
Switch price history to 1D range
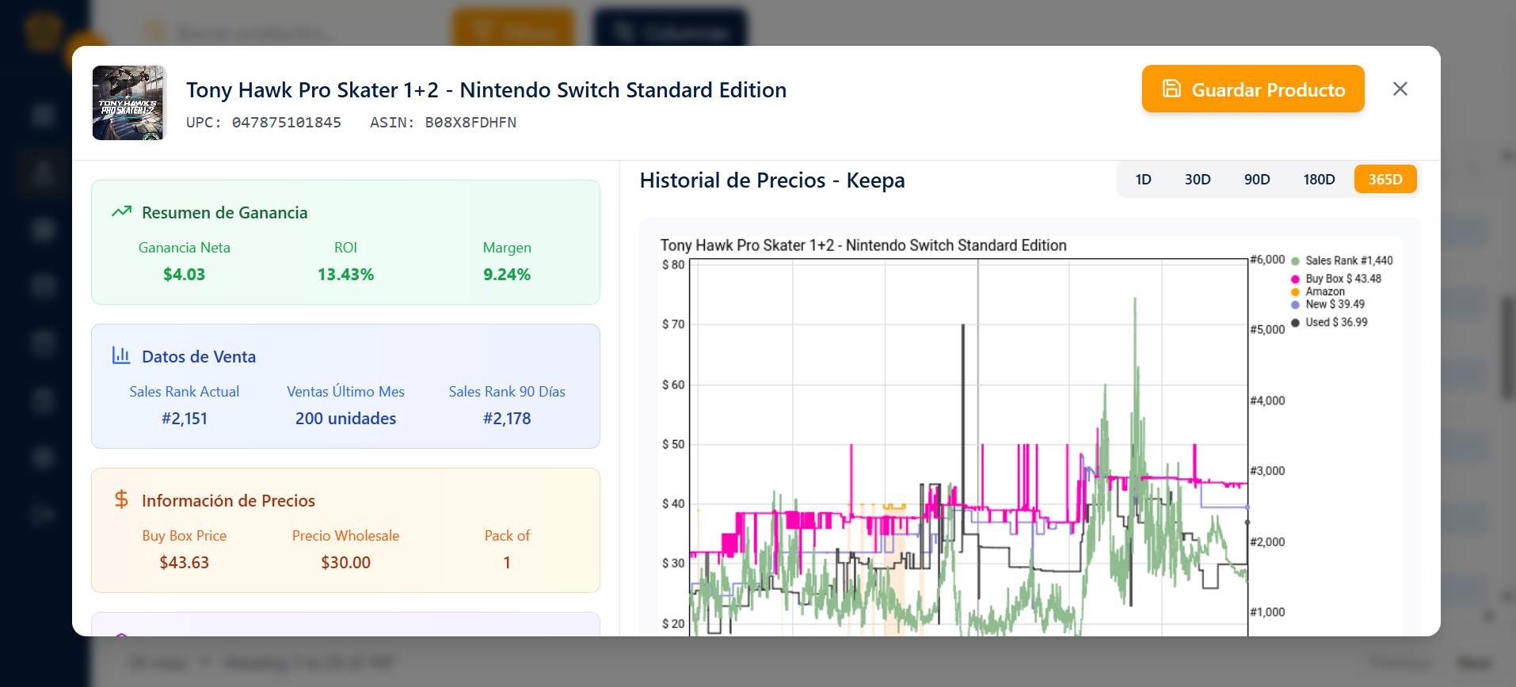point(1143,180)
